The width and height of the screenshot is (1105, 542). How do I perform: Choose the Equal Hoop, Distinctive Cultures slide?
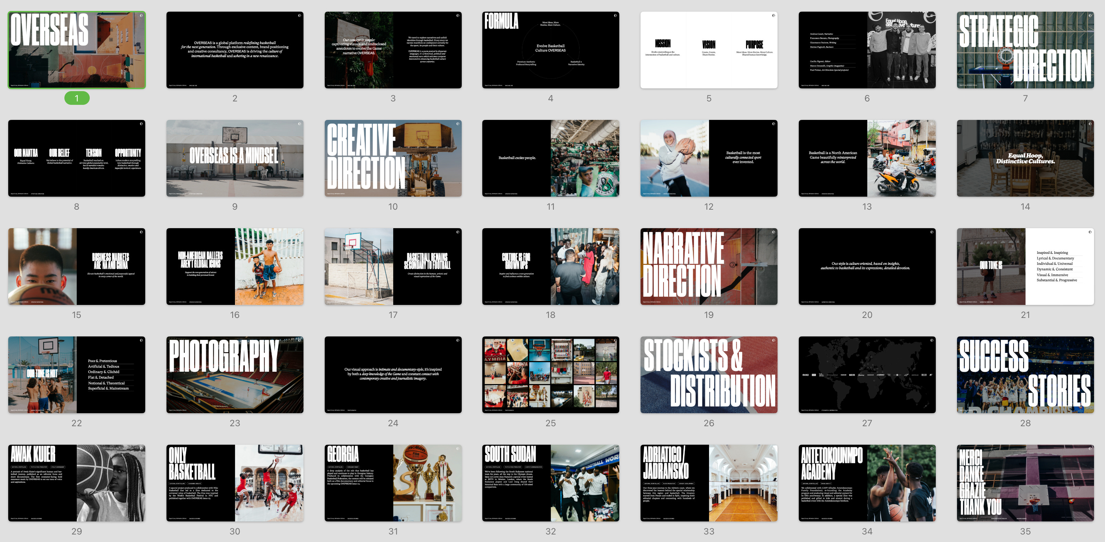pyautogui.click(x=1025, y=158)
